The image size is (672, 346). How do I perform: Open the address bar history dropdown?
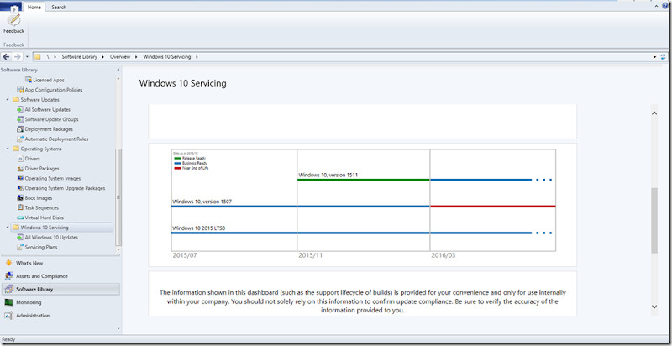[x=655, y=56]
